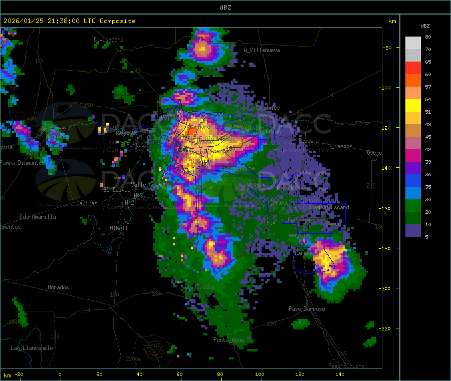Select the '140' x-axis tick label
The width and height of the screenshot is (451, 381).
(340, 374)
